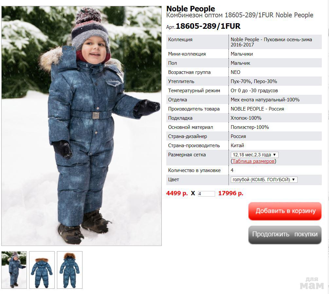This screenshot has height=294, width=329.
Task: Click the Noble People brand heading
Action: click(191, 9)
